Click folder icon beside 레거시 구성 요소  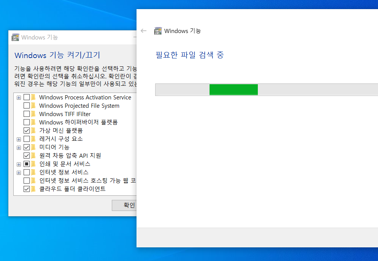click(x=33, y=139)
